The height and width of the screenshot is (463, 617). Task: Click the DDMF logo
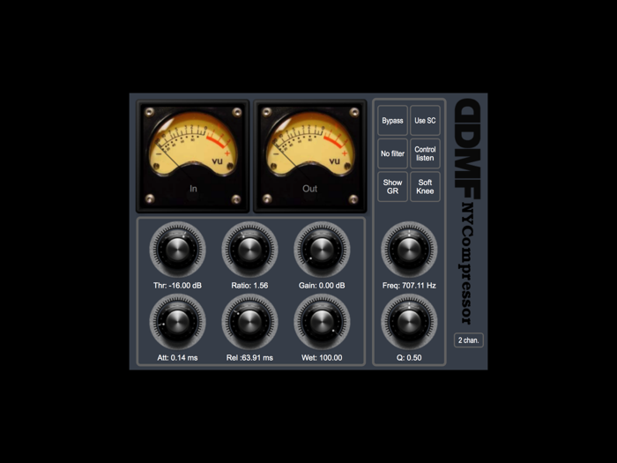pyautogui.click(x=468, y=149)
